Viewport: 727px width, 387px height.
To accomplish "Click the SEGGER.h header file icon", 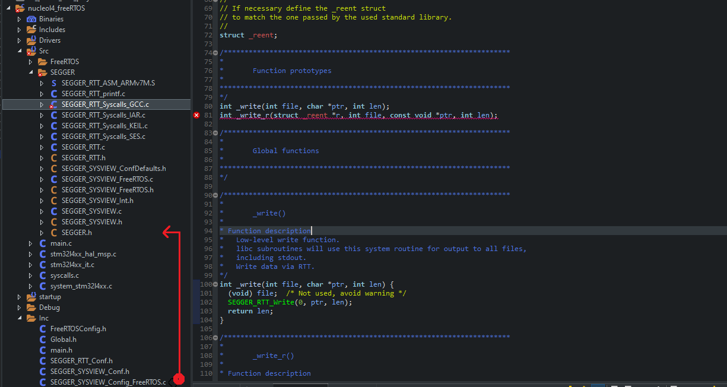I will tap(54, 233).
